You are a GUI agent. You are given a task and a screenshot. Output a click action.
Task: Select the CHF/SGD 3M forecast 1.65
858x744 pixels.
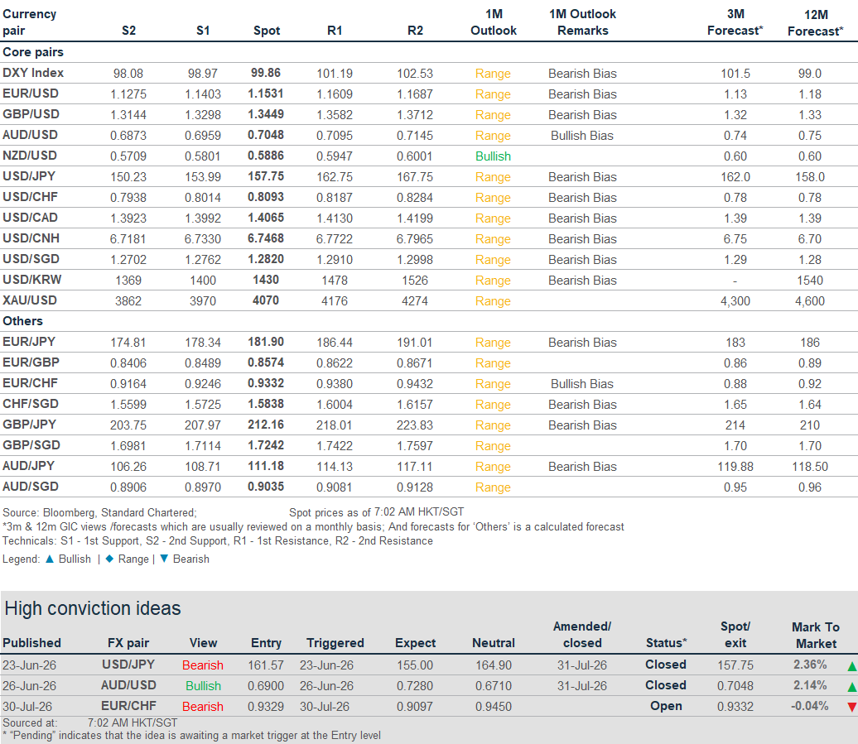(x=735, y=405)
